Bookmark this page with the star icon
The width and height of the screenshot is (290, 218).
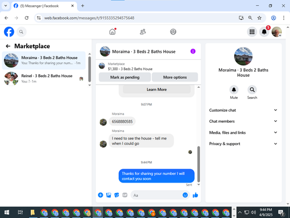click(259, 18)
